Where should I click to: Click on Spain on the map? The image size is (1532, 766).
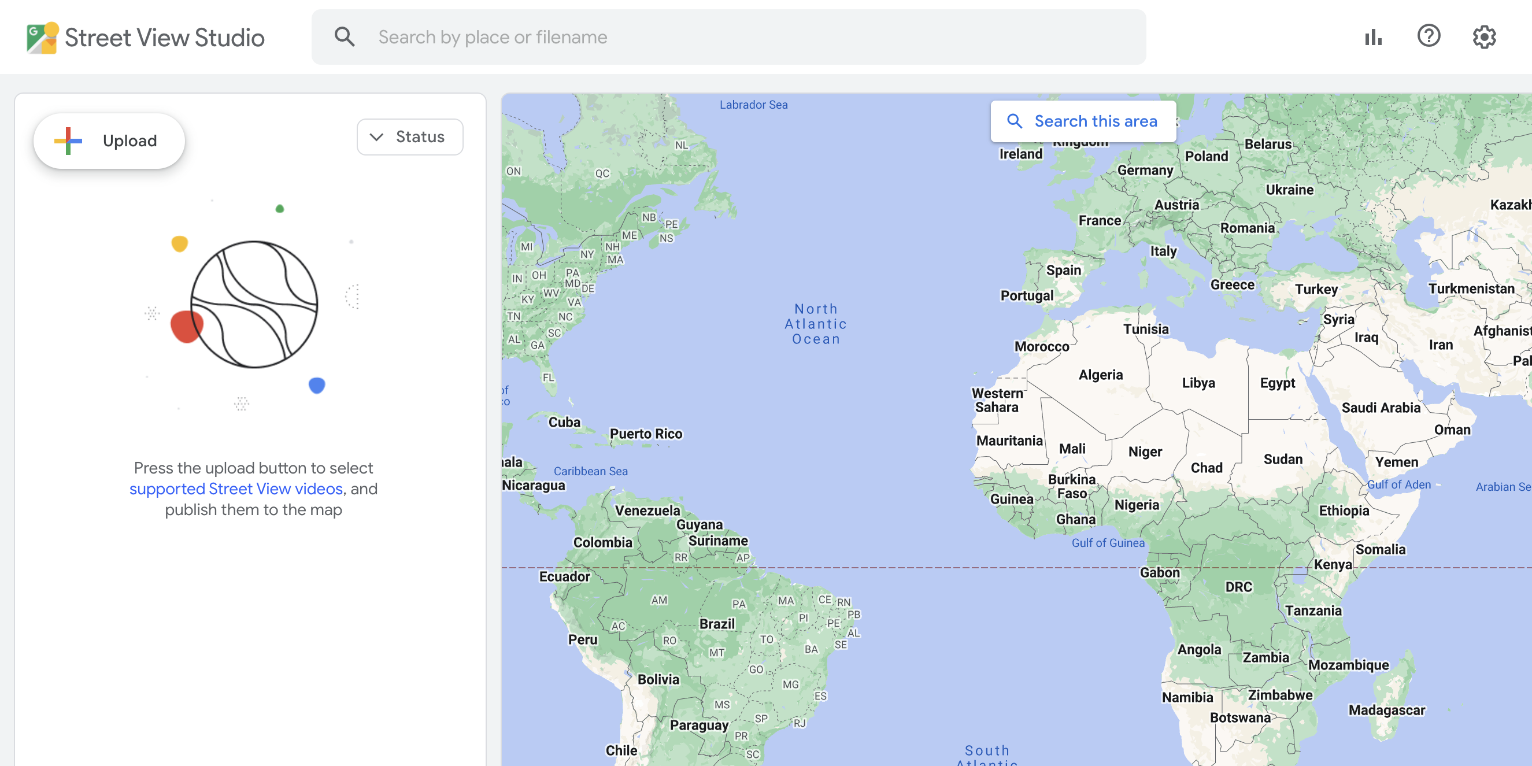pos(1063,270)
